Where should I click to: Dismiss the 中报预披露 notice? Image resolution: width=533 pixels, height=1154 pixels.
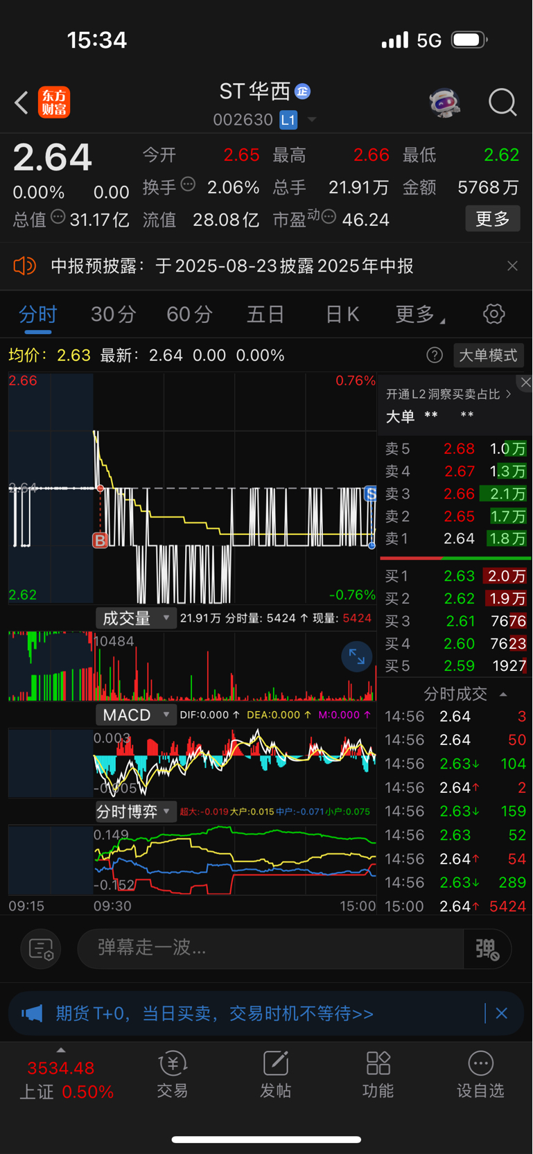click(512, 266)
